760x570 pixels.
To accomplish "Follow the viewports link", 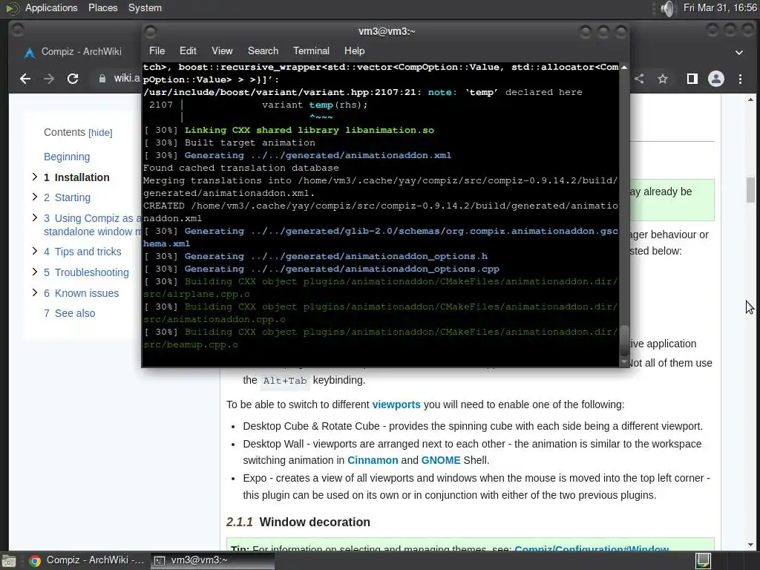I will click(396, 404).
